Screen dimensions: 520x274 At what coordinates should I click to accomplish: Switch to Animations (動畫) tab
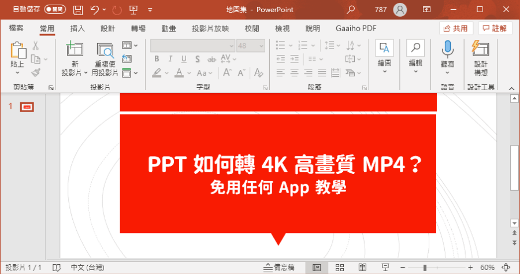[169, 28]
